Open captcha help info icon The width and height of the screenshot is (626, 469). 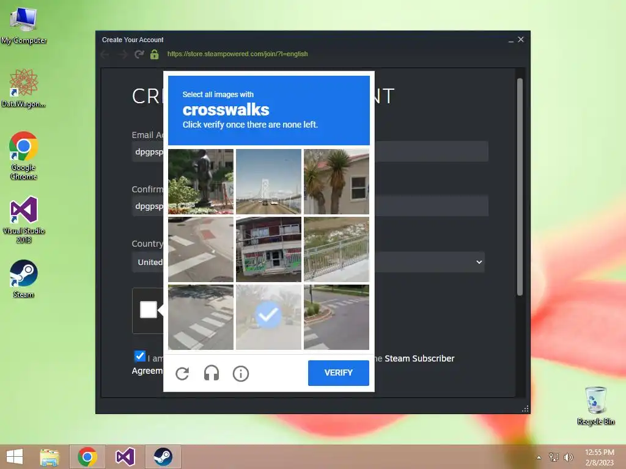point(241,374)
